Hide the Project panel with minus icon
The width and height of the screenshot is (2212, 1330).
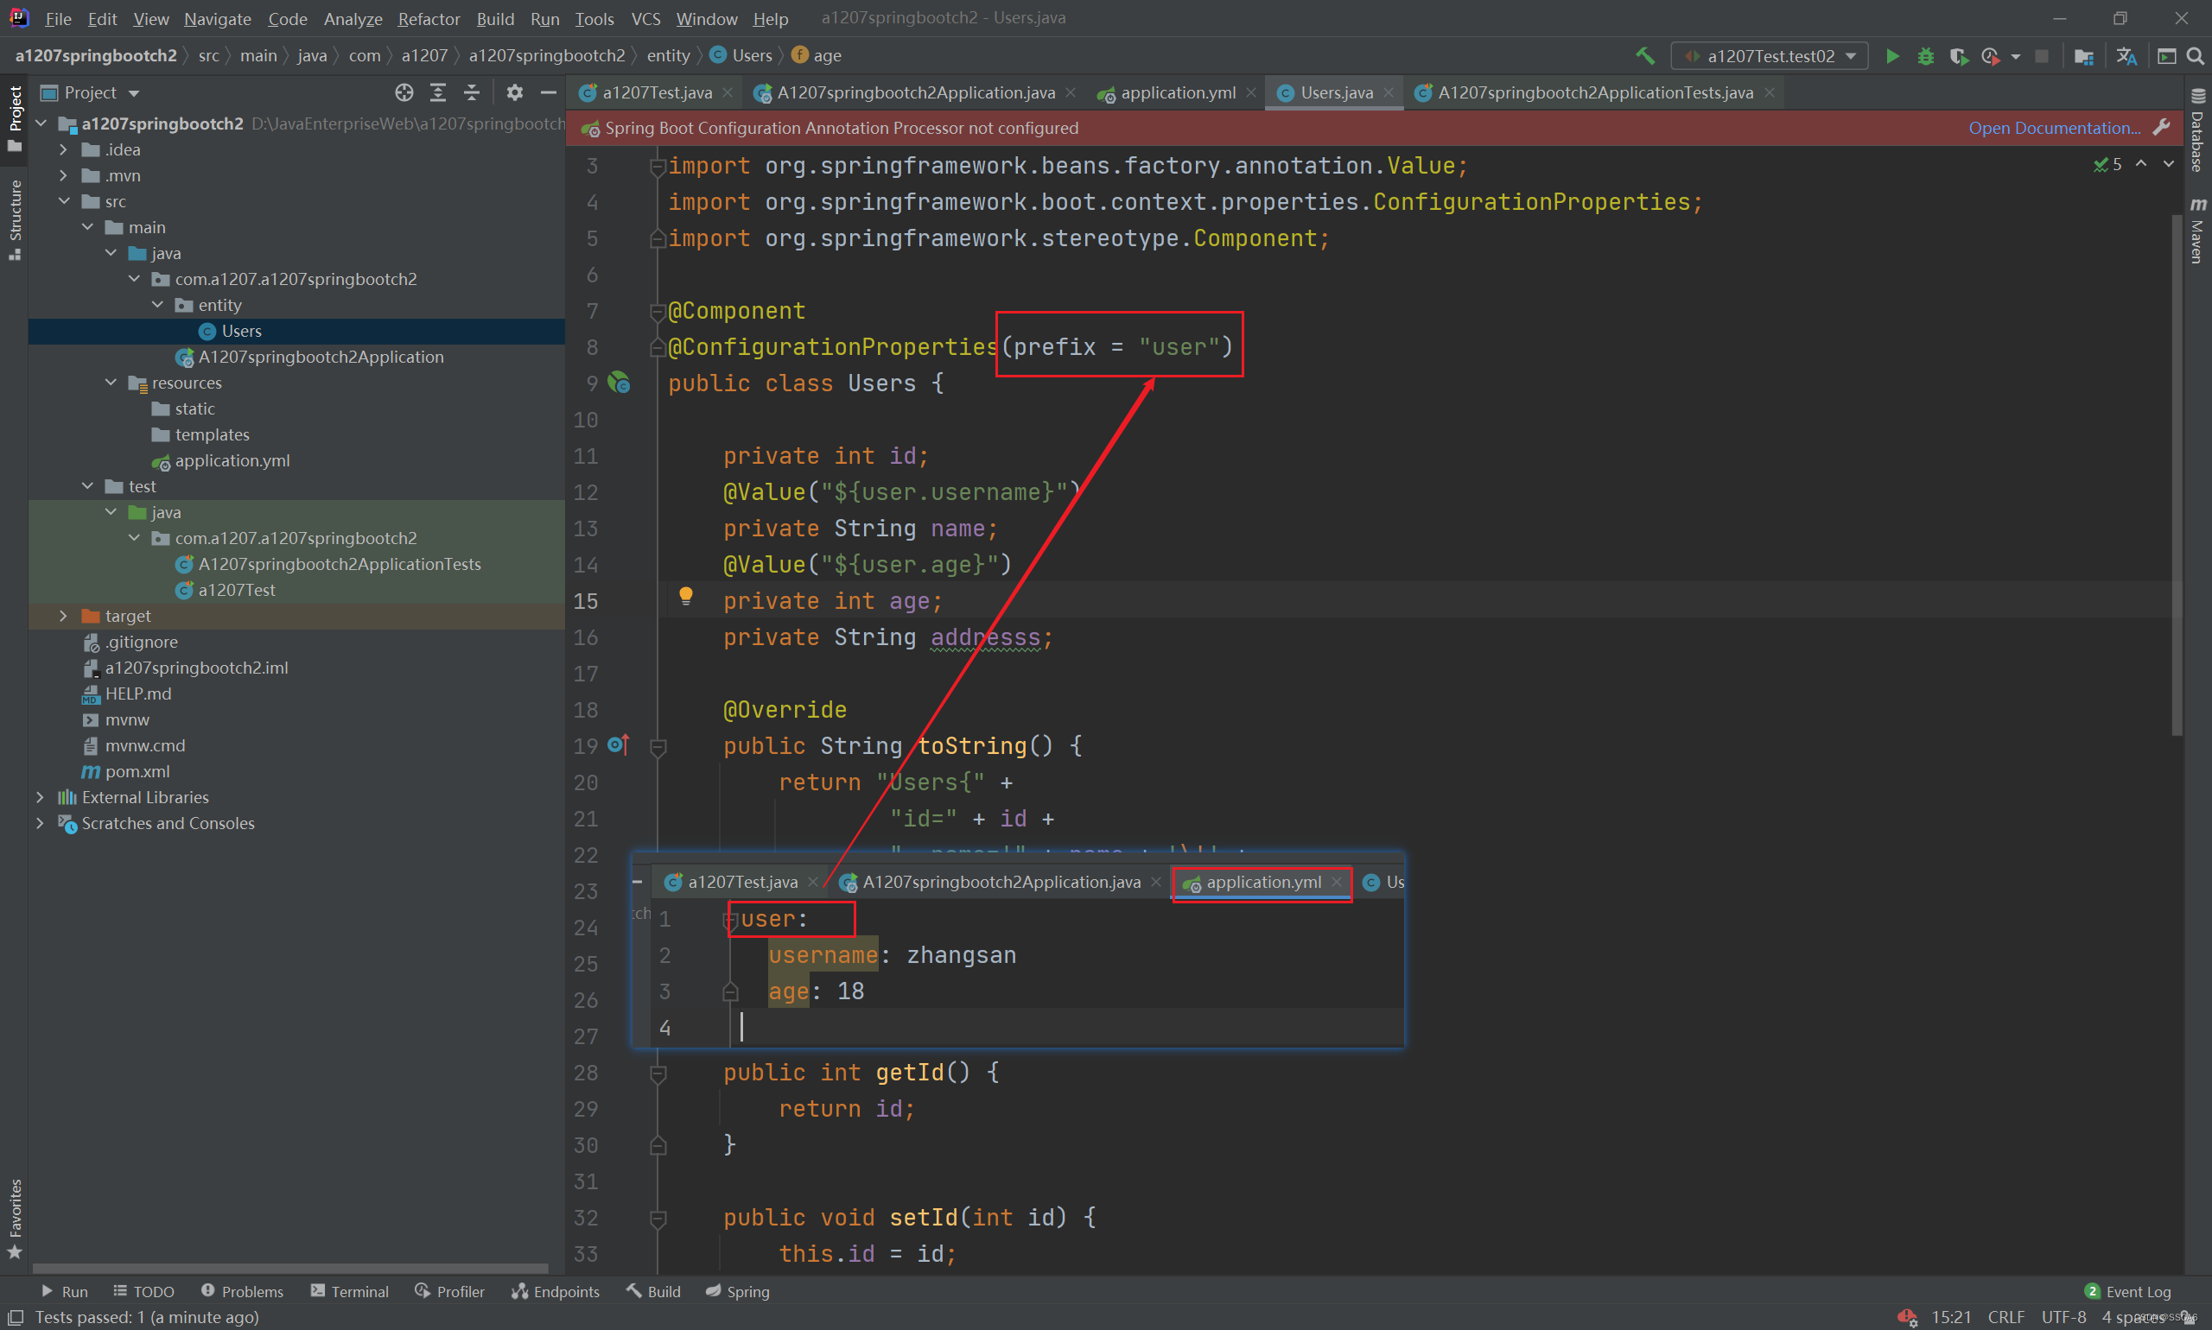548,92
